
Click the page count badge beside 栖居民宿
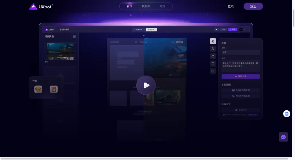(74, 37)
